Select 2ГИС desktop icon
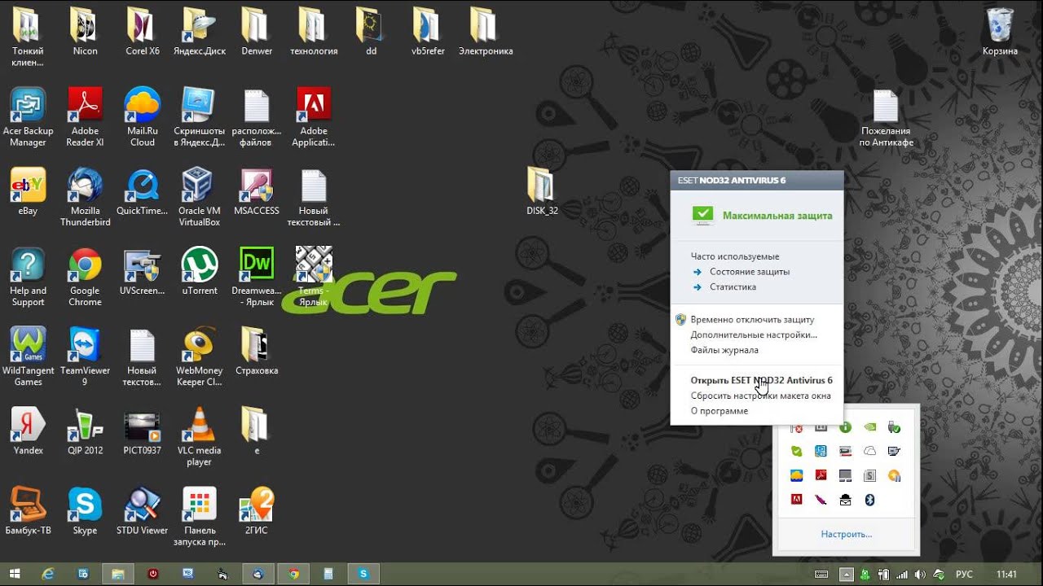This screenshot has width=1043, height=586. coord(257,512)
